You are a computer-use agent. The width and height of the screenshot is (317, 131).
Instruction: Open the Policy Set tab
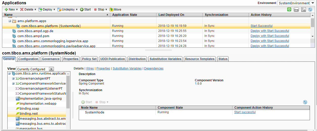(89, 59)
